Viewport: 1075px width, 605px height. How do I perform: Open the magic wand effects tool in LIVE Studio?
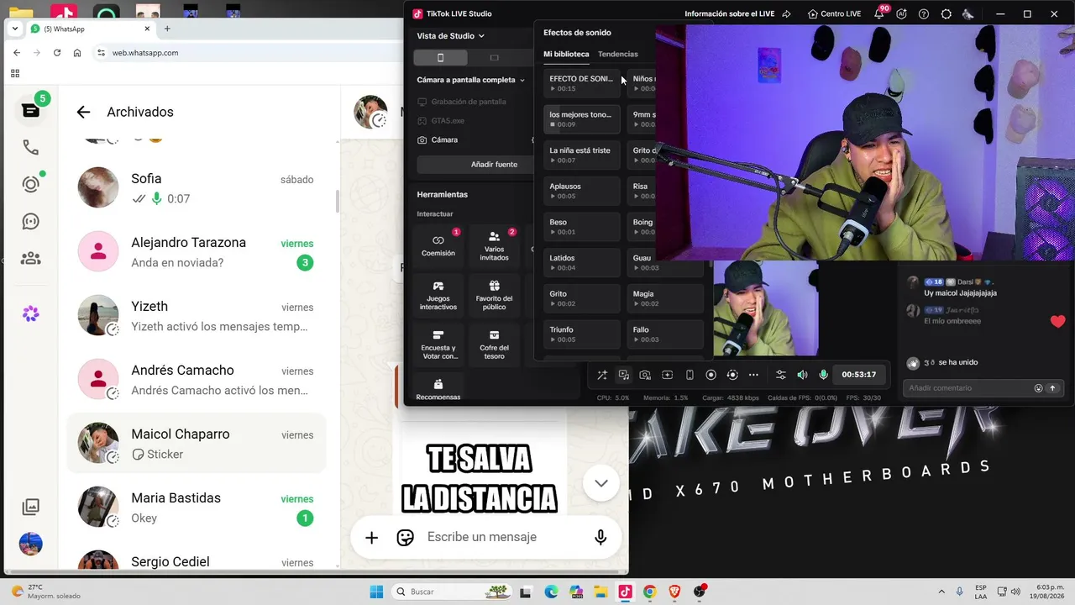point(602,375)
